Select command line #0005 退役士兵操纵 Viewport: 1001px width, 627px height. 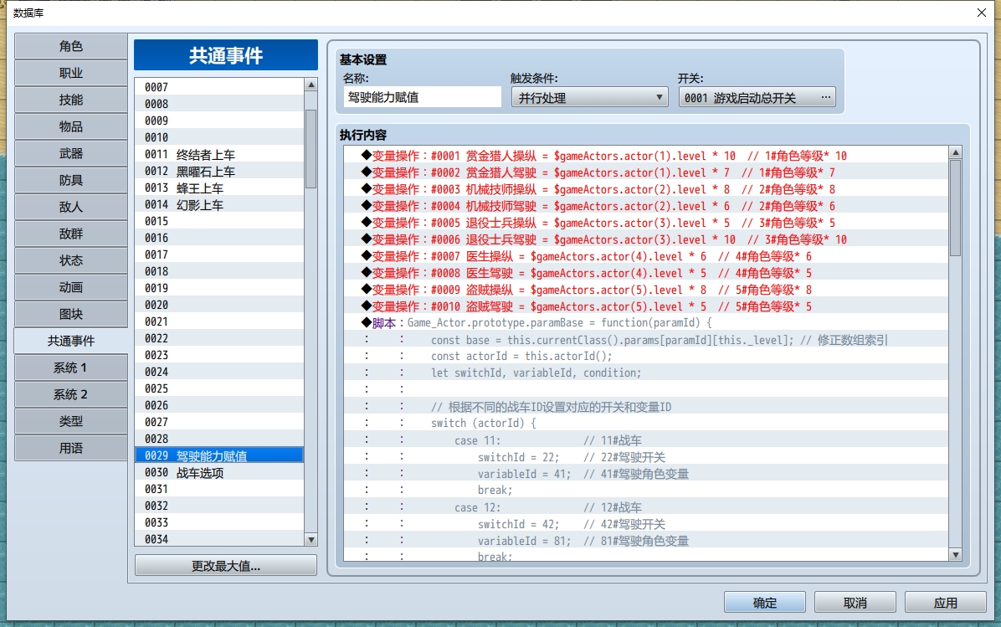646,222
